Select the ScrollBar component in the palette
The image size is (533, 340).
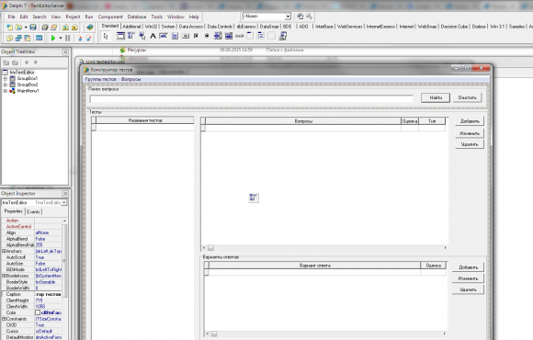[239, 36]
